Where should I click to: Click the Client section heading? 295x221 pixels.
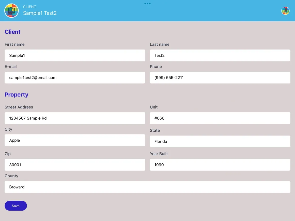[12, 31]
